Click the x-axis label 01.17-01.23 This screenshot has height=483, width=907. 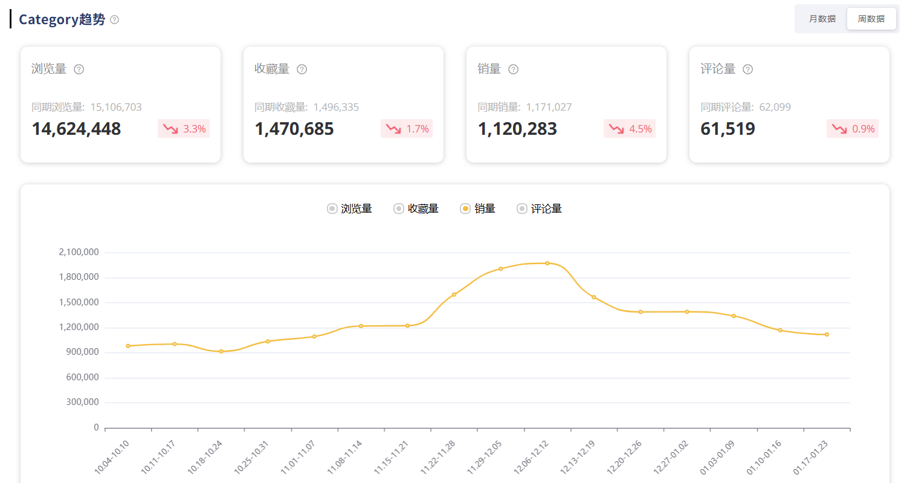coord(809,458)
